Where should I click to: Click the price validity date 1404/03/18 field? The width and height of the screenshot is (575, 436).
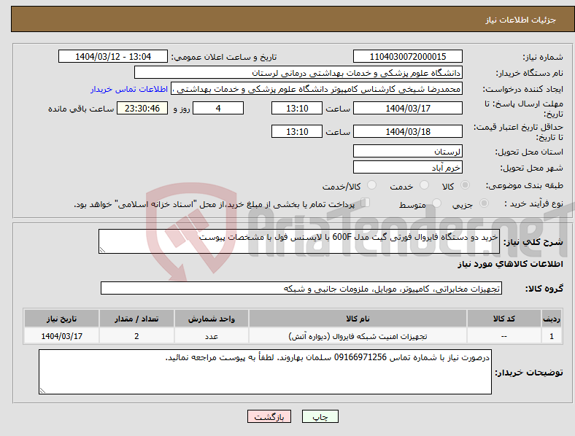click(407, 131)
